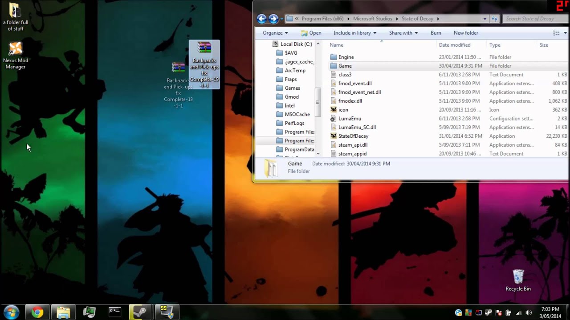Select the LumaEmu_SC.dll file icon
The image size is (570, 320).
tap(334, 127)
